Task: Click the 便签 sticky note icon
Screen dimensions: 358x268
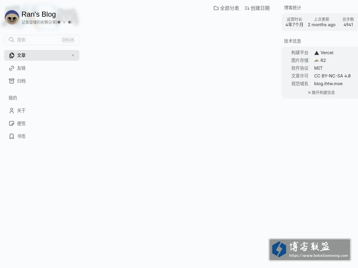Action: tap(12, 124)
